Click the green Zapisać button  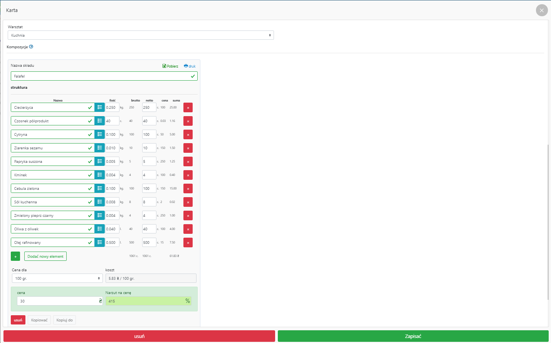pos(413,336)
